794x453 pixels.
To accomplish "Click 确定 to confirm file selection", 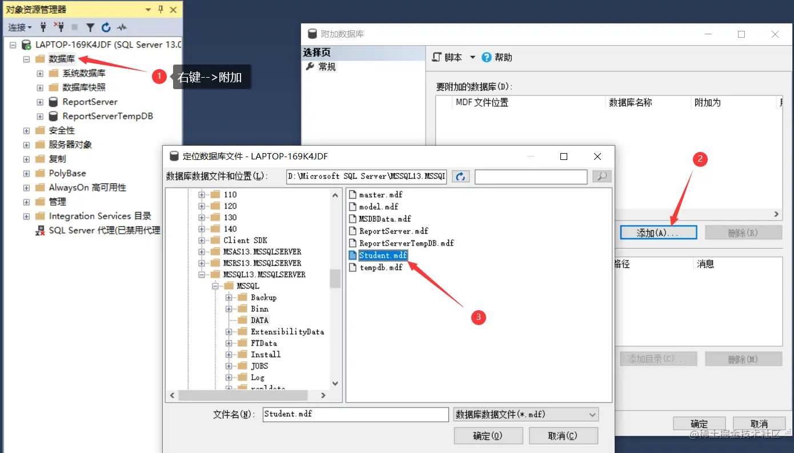I will coord(488,435).
